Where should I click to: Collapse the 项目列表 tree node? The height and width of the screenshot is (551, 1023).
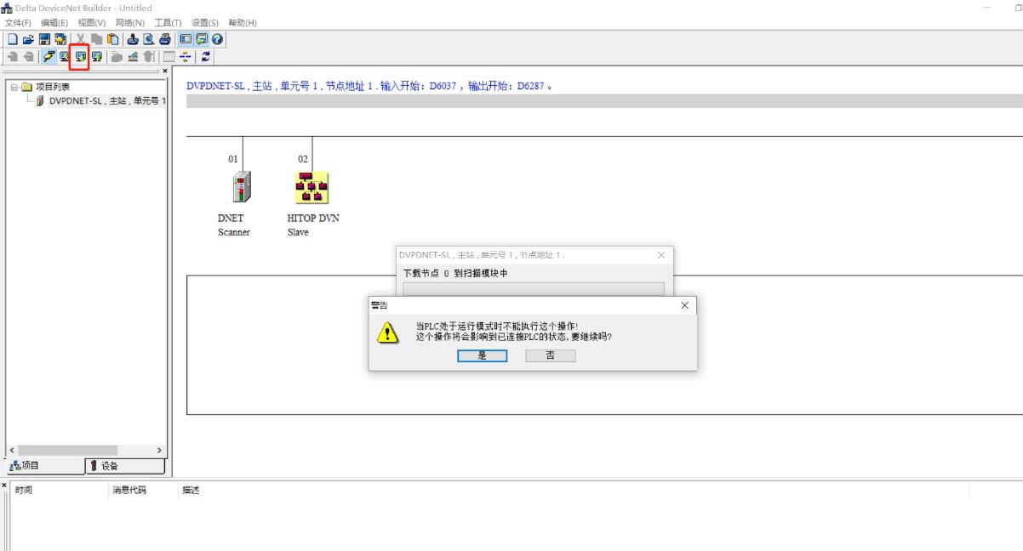[x=14, y=87]
